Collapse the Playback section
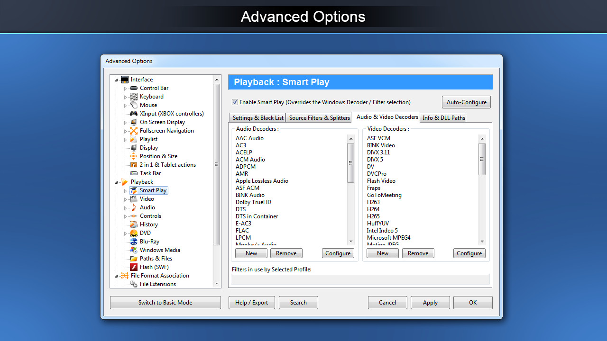The height and width of the screenshot is (341, 607). [x=116, y=181]
